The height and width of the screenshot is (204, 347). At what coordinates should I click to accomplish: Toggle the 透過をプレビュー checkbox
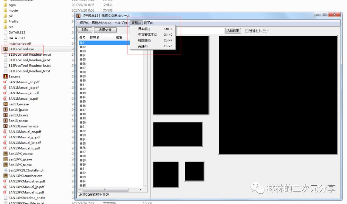coord(246,31)
